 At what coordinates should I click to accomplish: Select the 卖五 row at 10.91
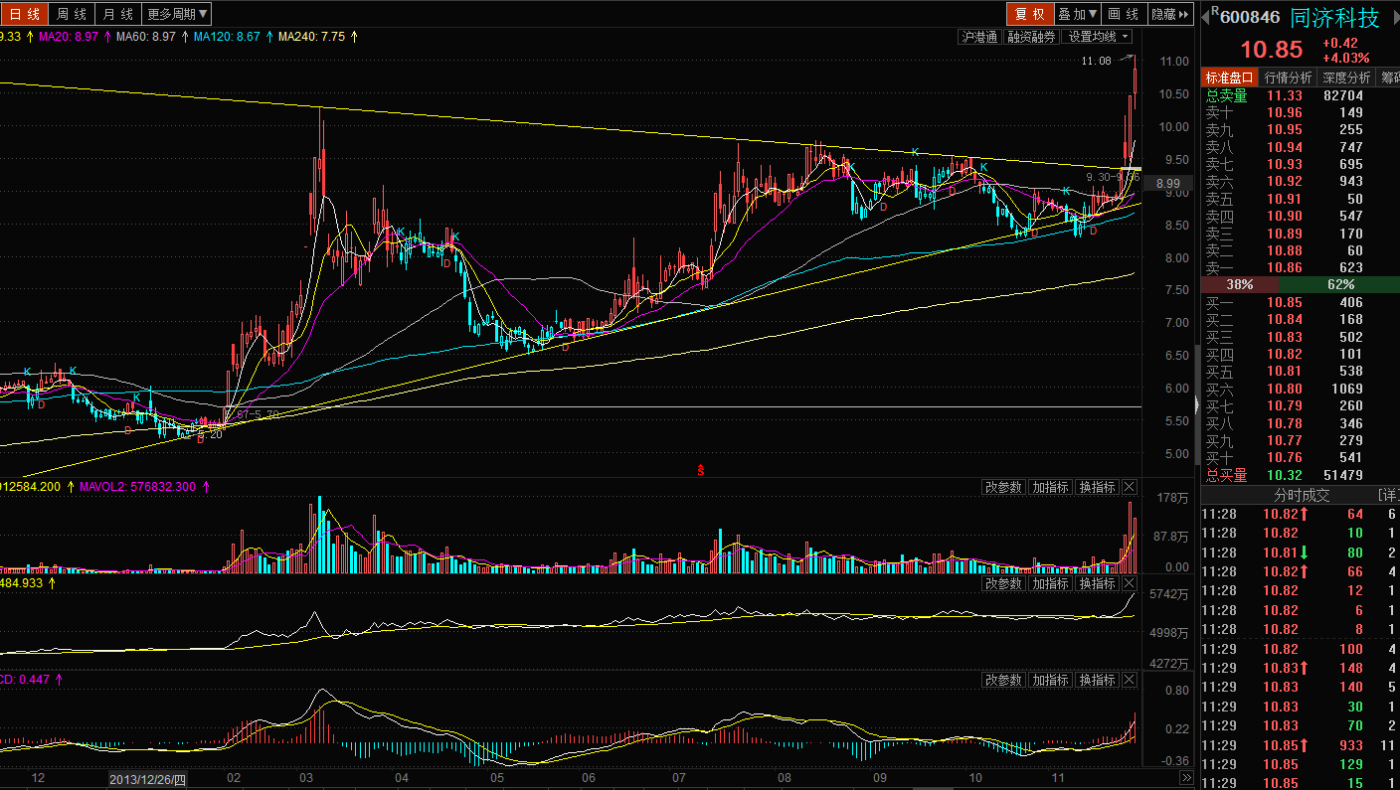1301,199
